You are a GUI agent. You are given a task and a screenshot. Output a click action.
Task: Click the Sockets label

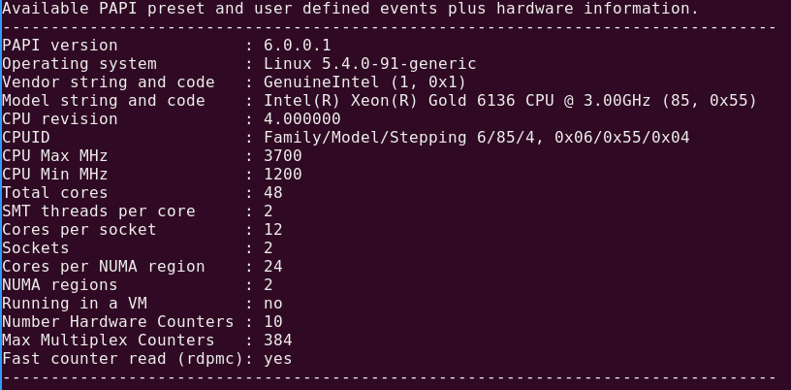tap(36, 248)
